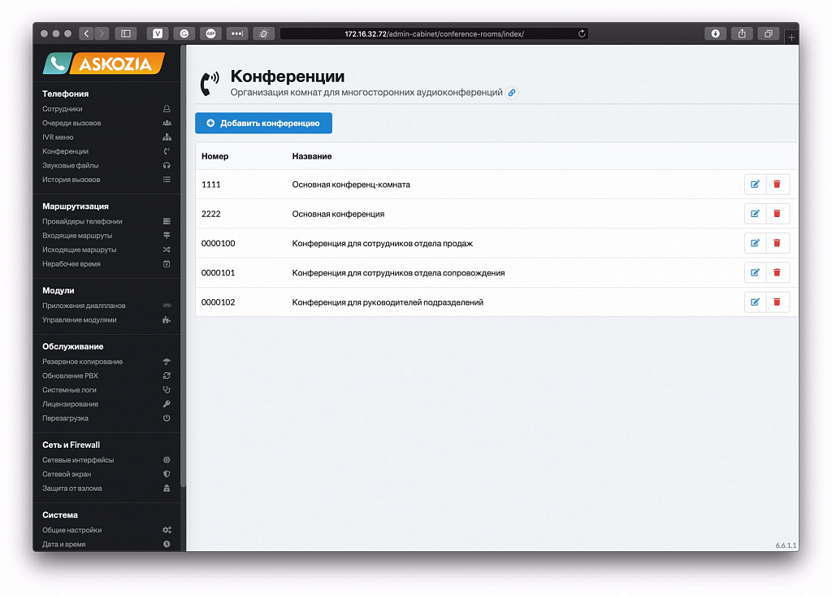Click browser back arrow

[x=86, y=33]
